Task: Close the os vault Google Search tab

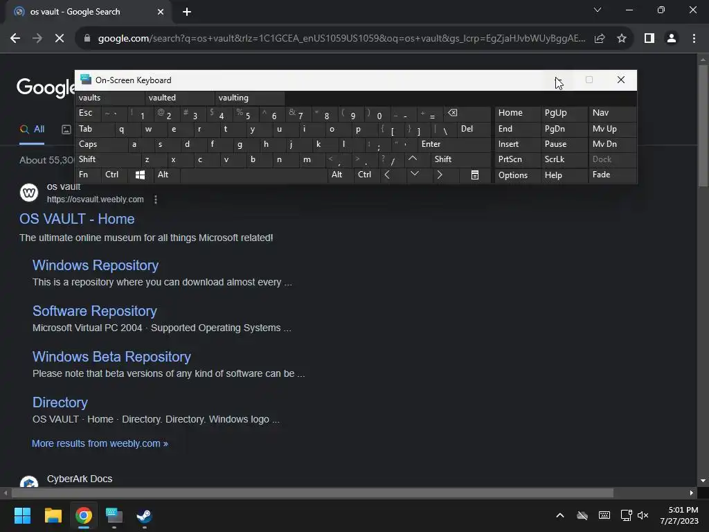Action: click(161, 12)
